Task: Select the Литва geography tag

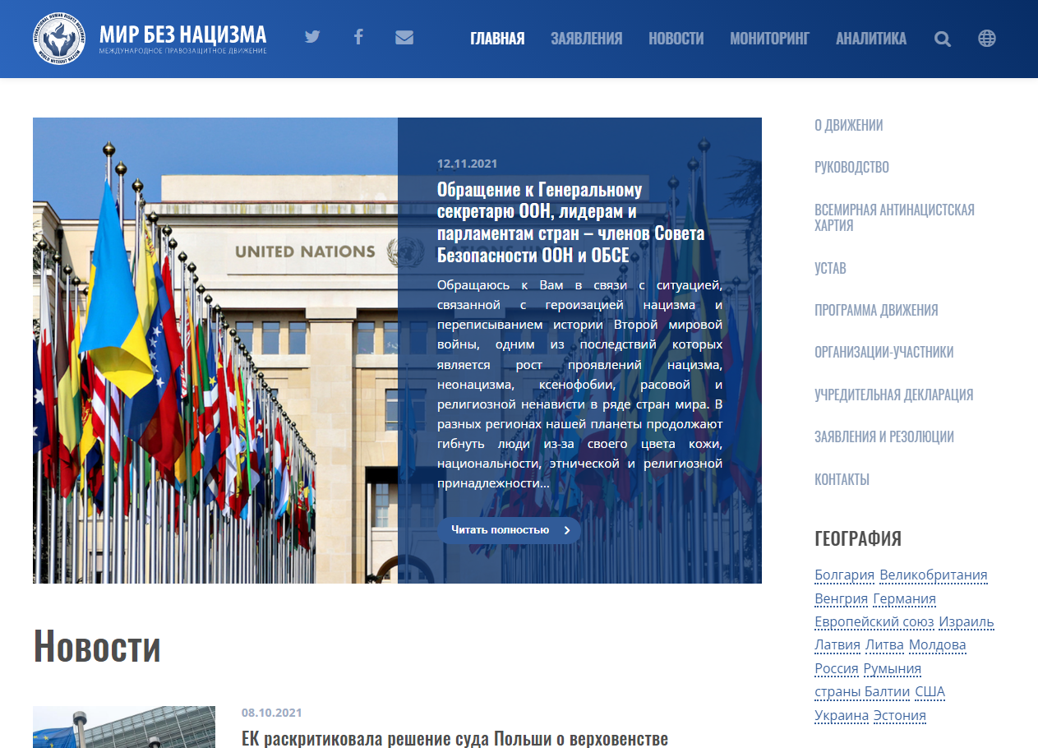Action: coord(884,645)
